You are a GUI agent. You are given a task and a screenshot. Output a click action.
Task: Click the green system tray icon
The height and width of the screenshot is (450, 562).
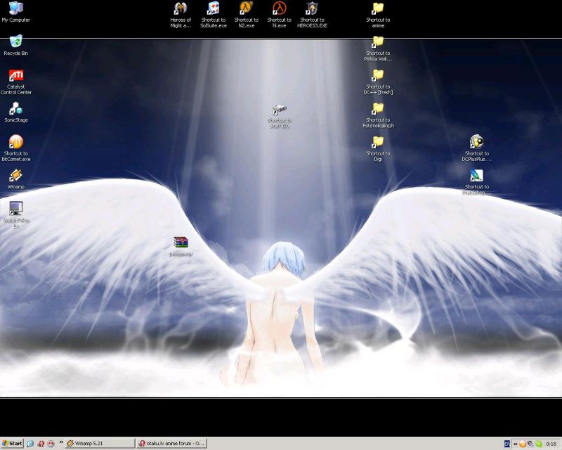[538, 444]
